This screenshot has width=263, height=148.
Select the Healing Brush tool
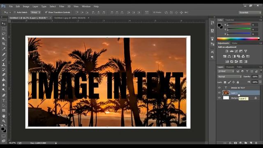(4, 54)
